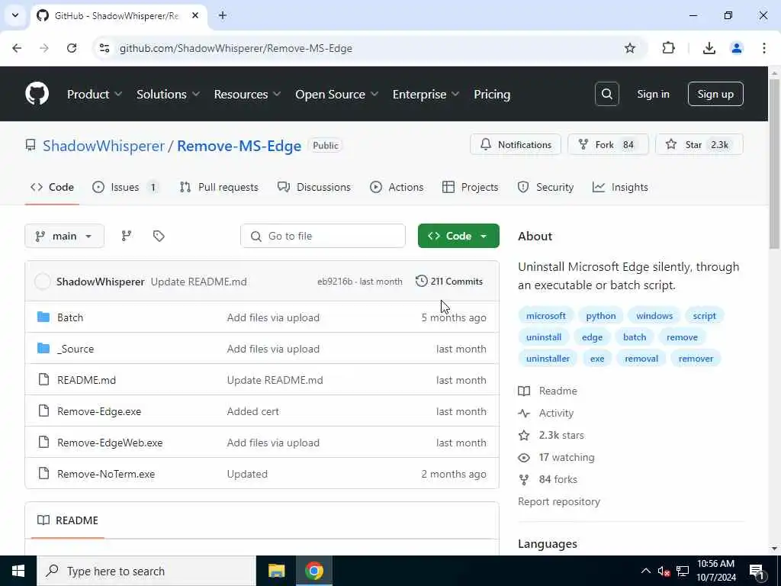781x586 pixels.
Task: Switch to the Pull requests tab
Action: [219, 188]
